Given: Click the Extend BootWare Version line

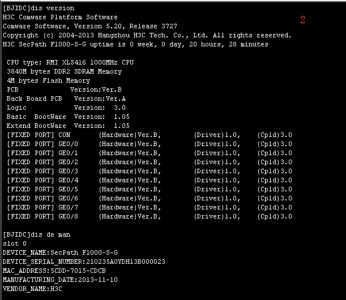Looking at the screenshot, I should point(68,126).
